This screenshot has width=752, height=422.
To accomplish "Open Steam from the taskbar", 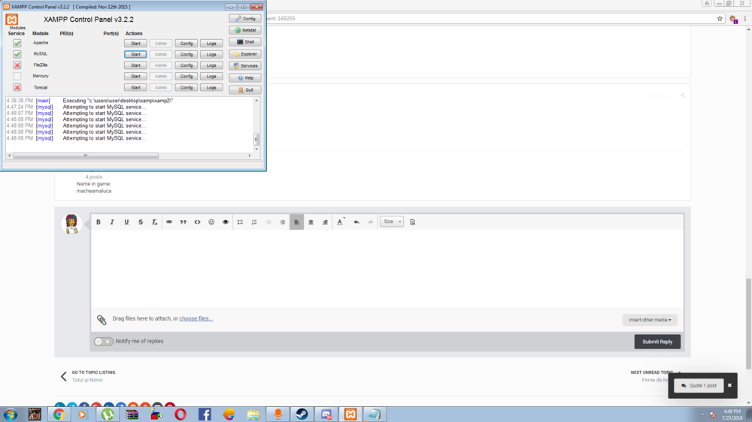I will click(302, 414).
